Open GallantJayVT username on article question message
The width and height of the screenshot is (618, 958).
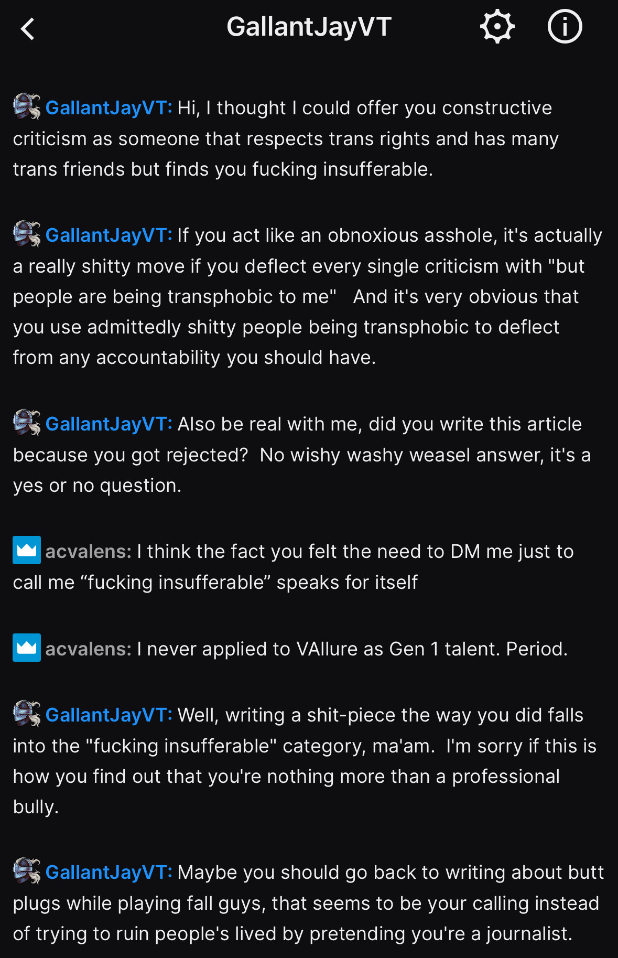[109, 424]
